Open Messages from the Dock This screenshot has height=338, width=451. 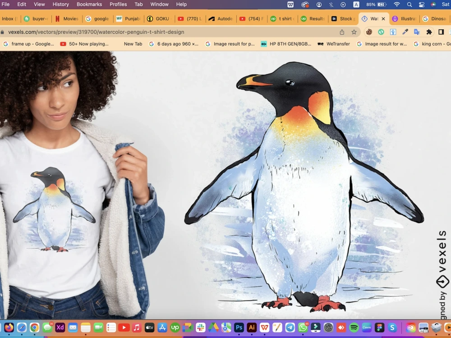pos(47,327)
